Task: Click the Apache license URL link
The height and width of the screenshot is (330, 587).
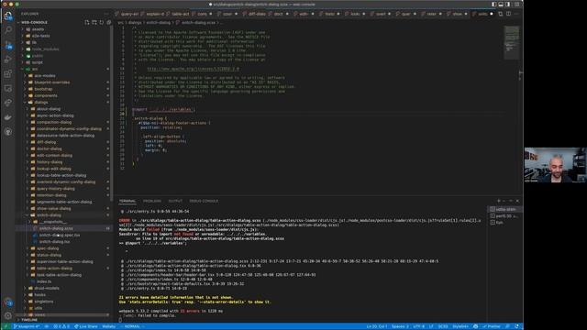Action: click(193, 69)
